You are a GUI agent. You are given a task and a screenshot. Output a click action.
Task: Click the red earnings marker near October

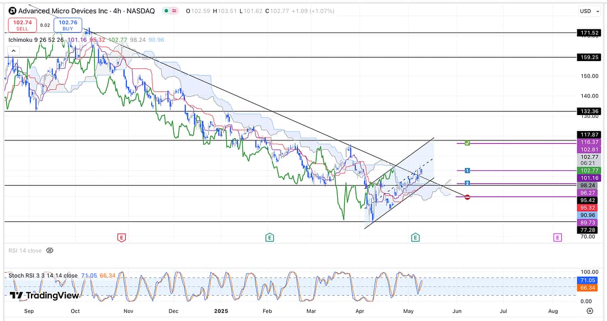click(x=121, y=237)
